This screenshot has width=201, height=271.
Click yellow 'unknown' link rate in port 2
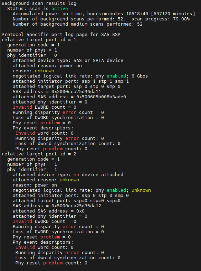click(141, 190)
